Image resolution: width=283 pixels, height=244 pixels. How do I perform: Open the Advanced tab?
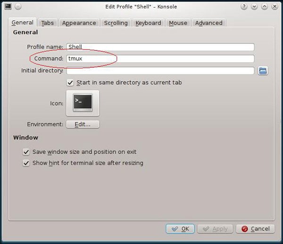(208, 23)
